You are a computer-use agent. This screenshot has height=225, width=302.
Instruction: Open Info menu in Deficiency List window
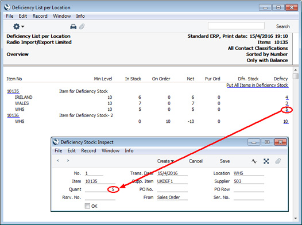(x=80, y=16)
